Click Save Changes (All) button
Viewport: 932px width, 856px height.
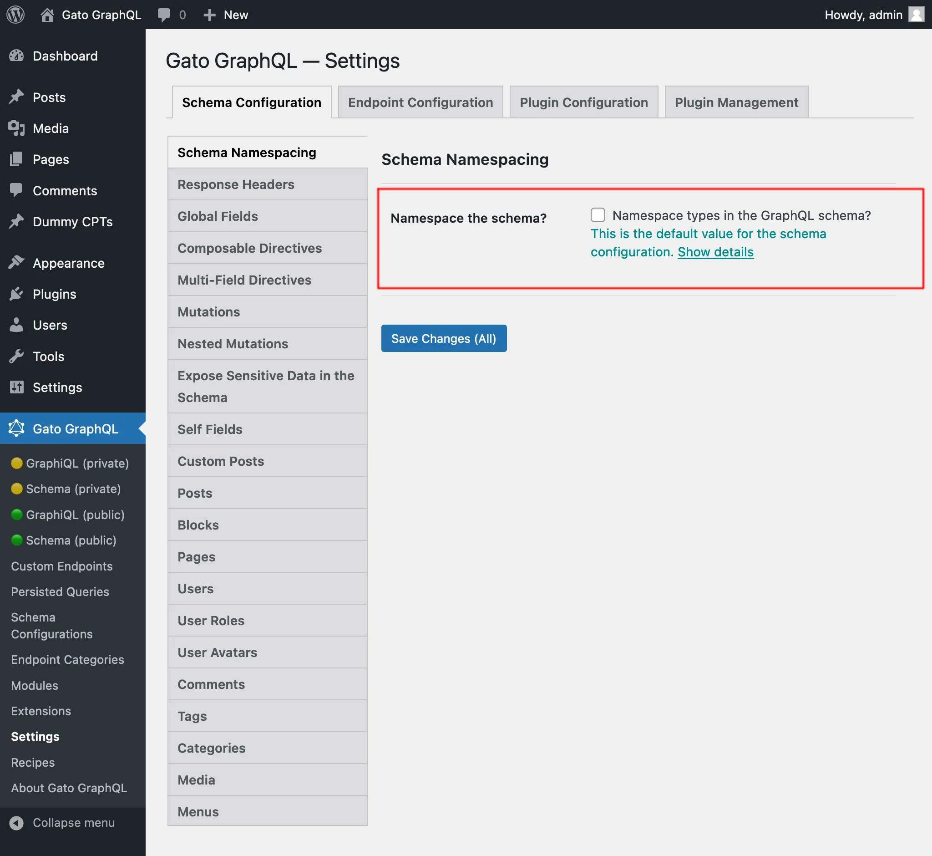(444, 339)
